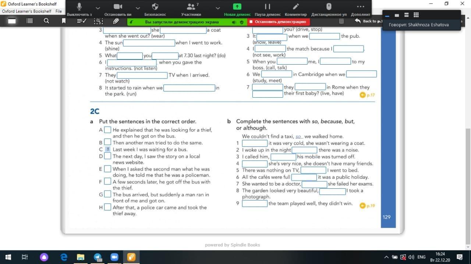Pause sharing with Пауза демонс button

click(268, 10)
